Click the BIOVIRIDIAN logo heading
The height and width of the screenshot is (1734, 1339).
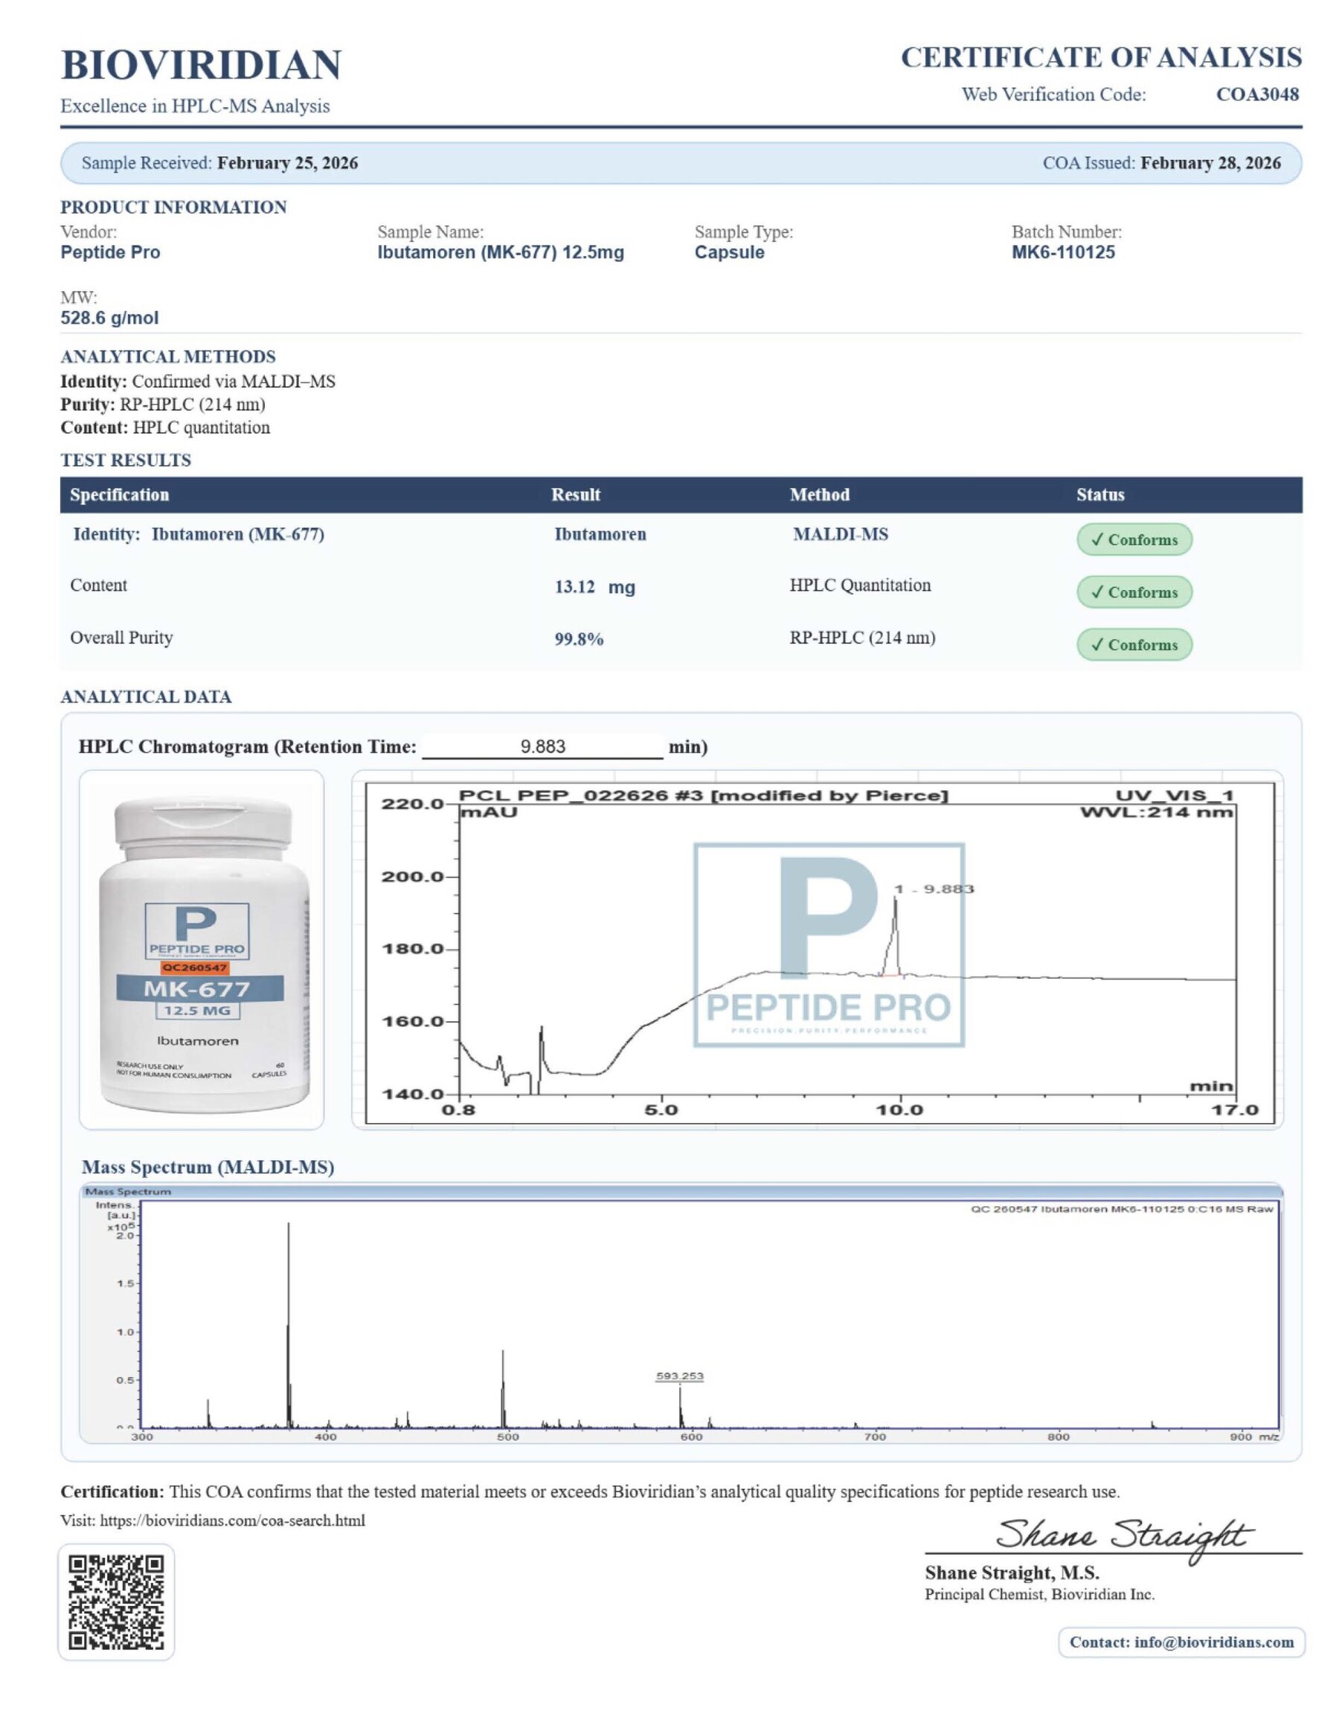201,65
